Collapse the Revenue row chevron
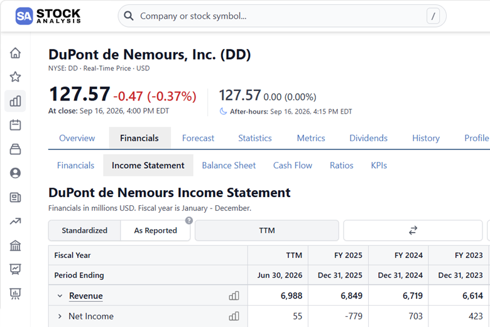The width and height of the screenshot is (490, 327). tap(60, 296)
